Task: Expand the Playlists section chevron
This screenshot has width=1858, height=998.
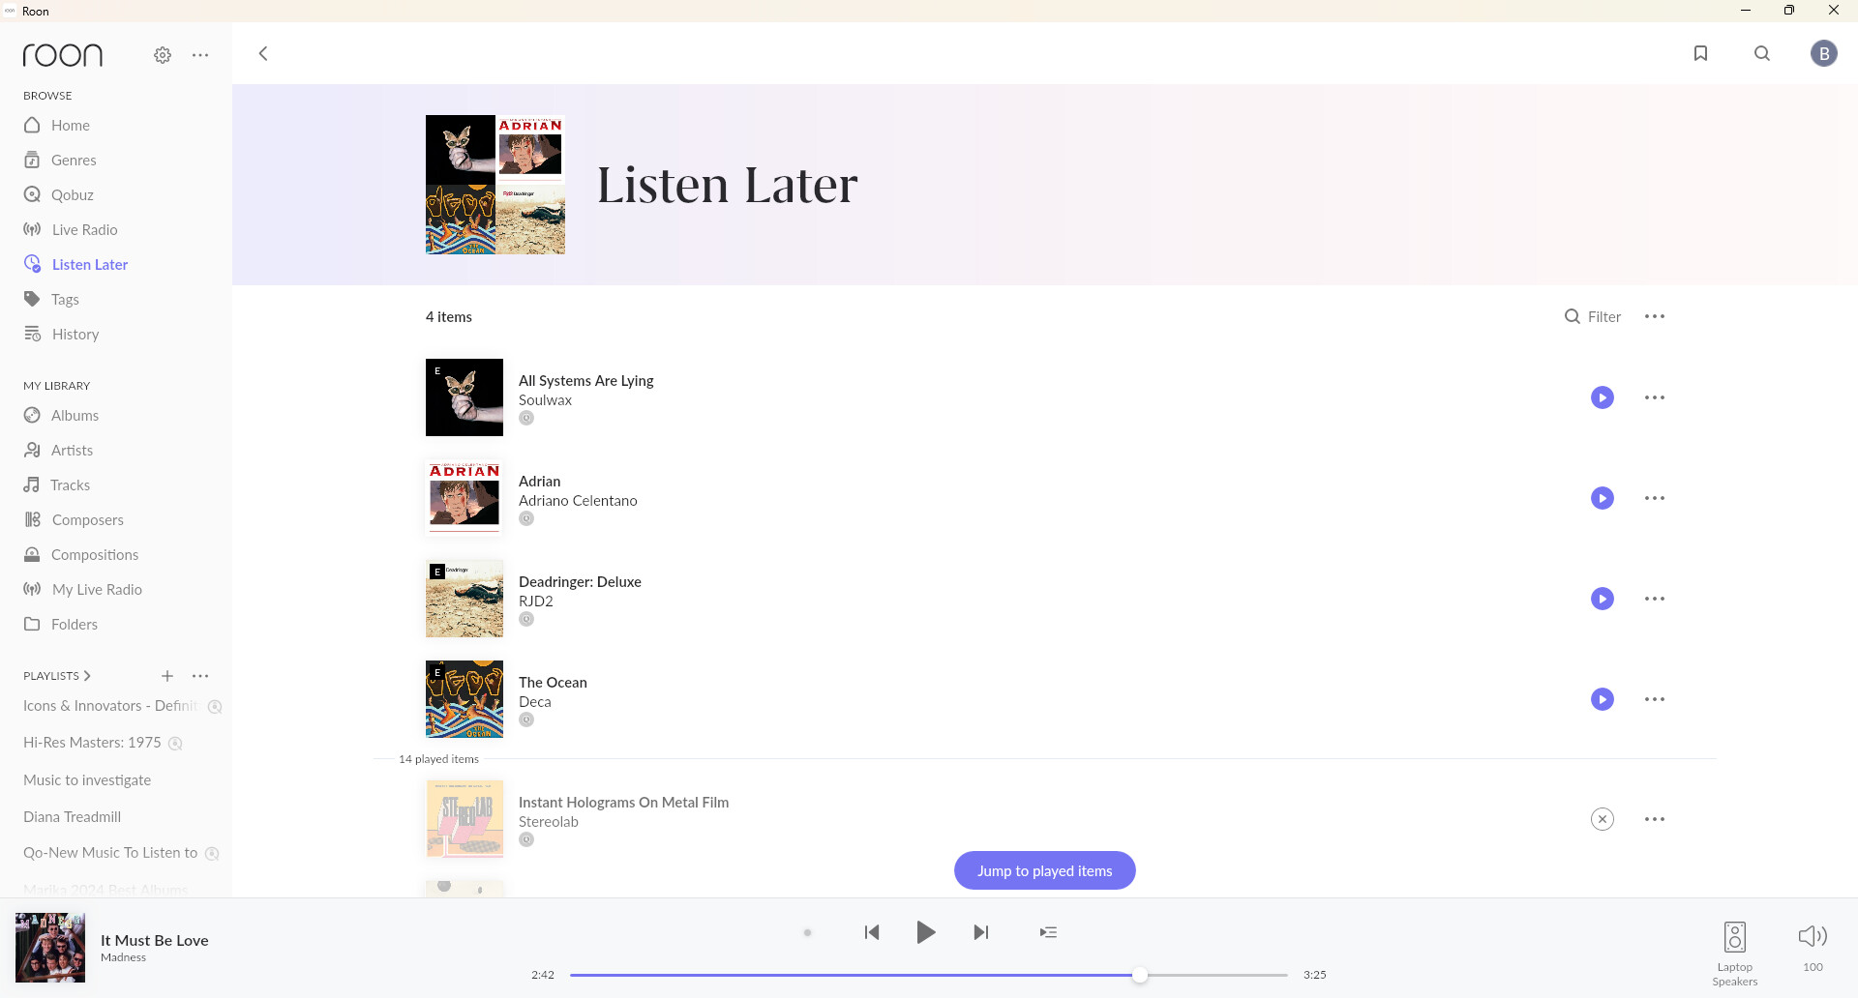Action: point(87,676)
